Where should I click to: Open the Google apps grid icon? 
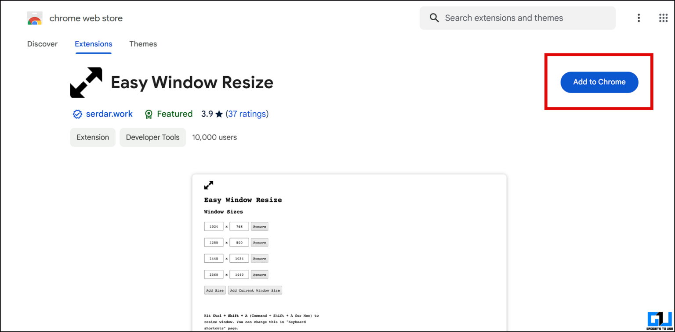point(664,18)
